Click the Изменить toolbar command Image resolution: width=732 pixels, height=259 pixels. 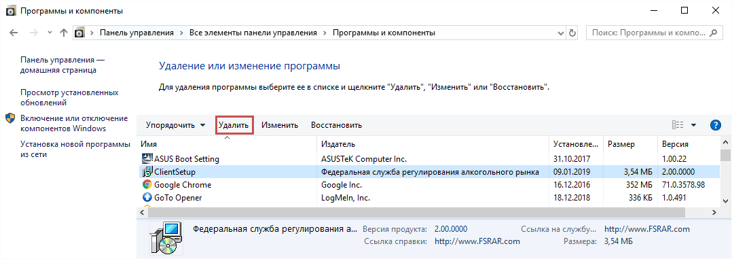(x=280, y=125)
